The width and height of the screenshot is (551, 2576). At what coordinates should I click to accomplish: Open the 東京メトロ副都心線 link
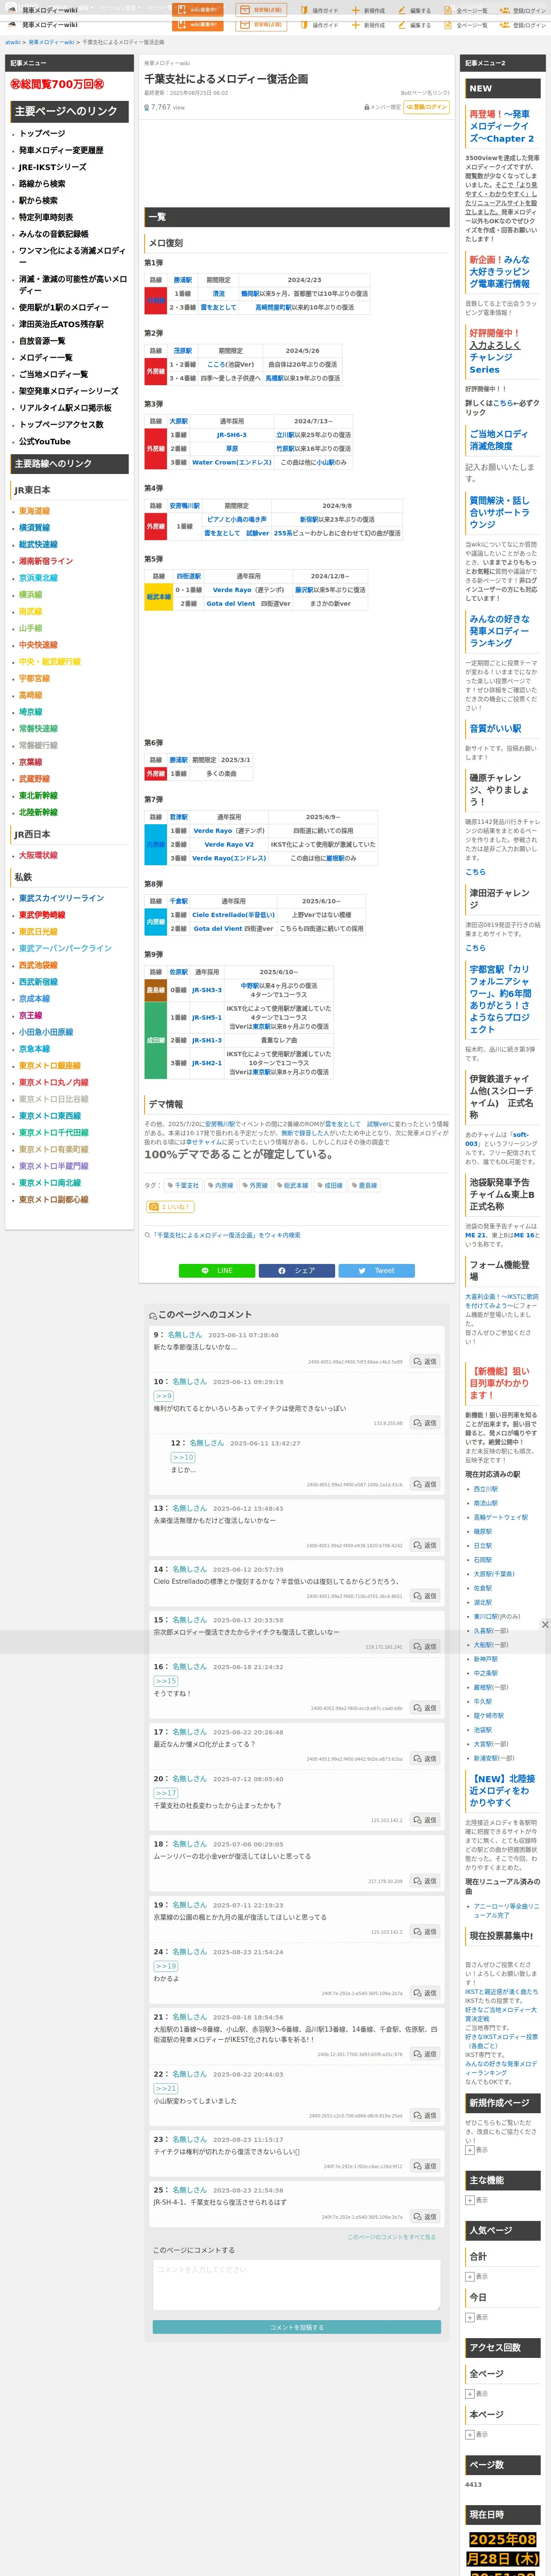(54, 1200)
